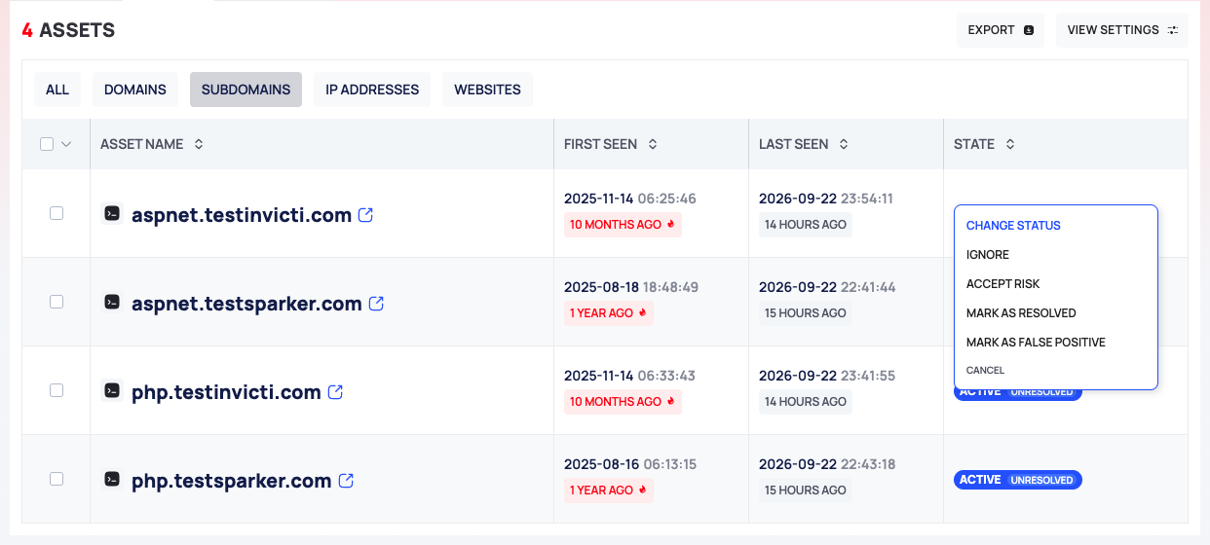The height and width of the screenshot is (545, 1210).
Task: Click Active Unresolved badge for php.testsparker.com
Action: point(1018,480)
